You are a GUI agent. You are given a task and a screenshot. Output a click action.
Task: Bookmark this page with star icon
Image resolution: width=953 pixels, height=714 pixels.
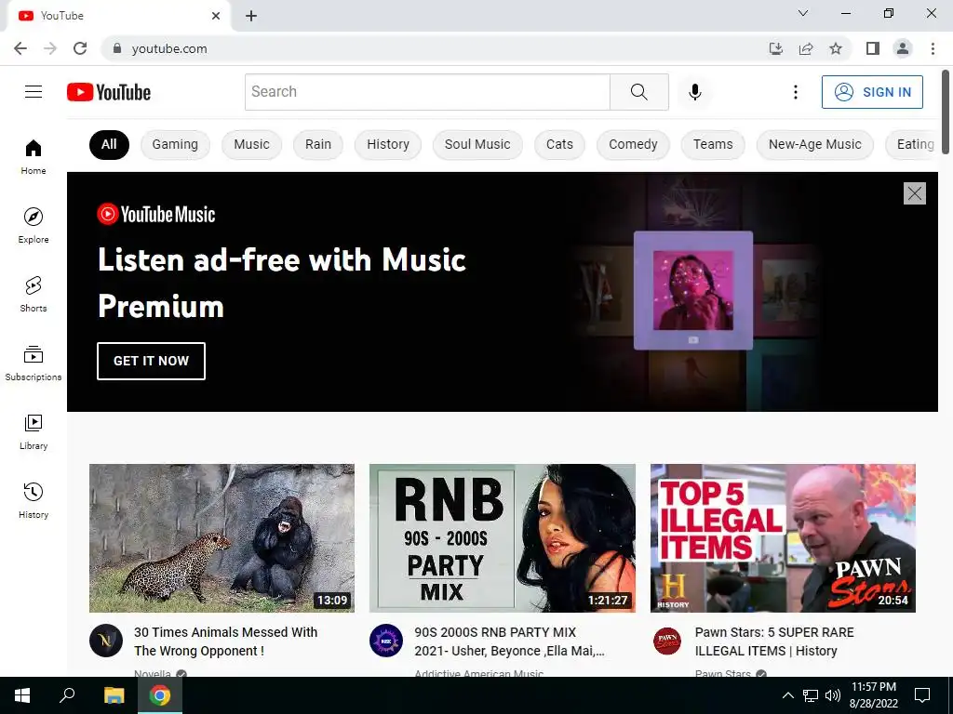click(x=836, y=48)
